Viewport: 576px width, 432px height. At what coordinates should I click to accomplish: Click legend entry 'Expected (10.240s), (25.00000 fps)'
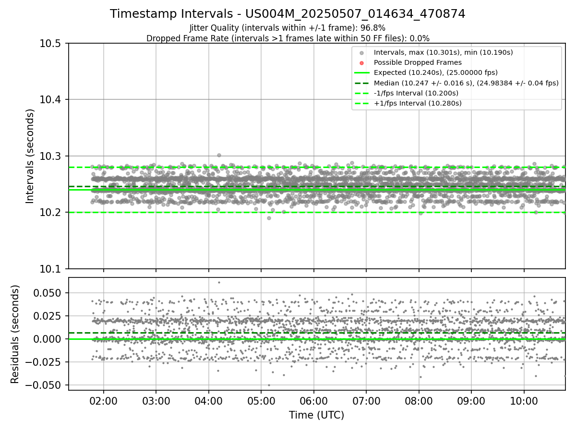(435, 72)
